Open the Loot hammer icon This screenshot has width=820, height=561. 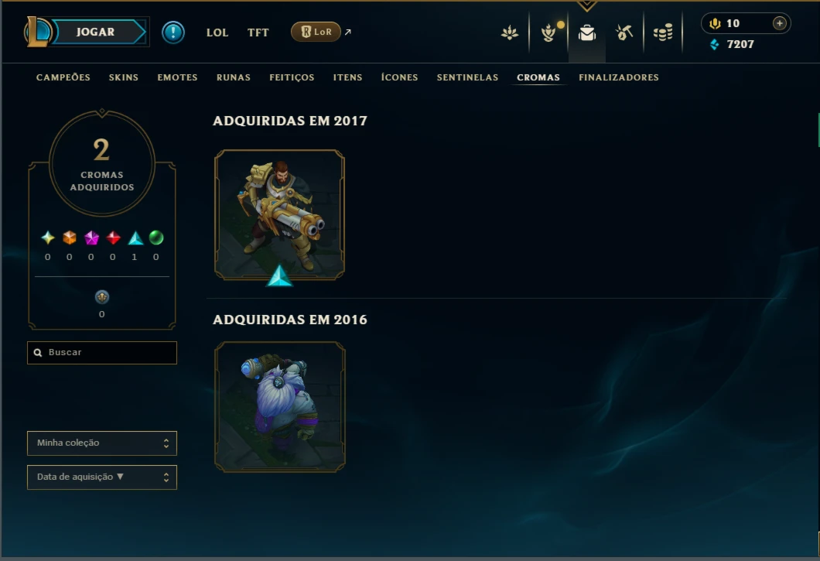(624, 33)
